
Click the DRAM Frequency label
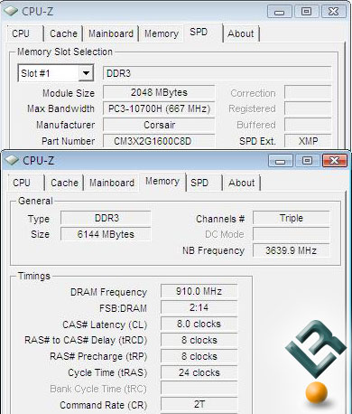click(108, 292)
